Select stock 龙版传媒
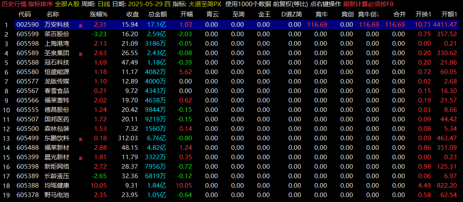The image size is (463, 202). [57, 81]
